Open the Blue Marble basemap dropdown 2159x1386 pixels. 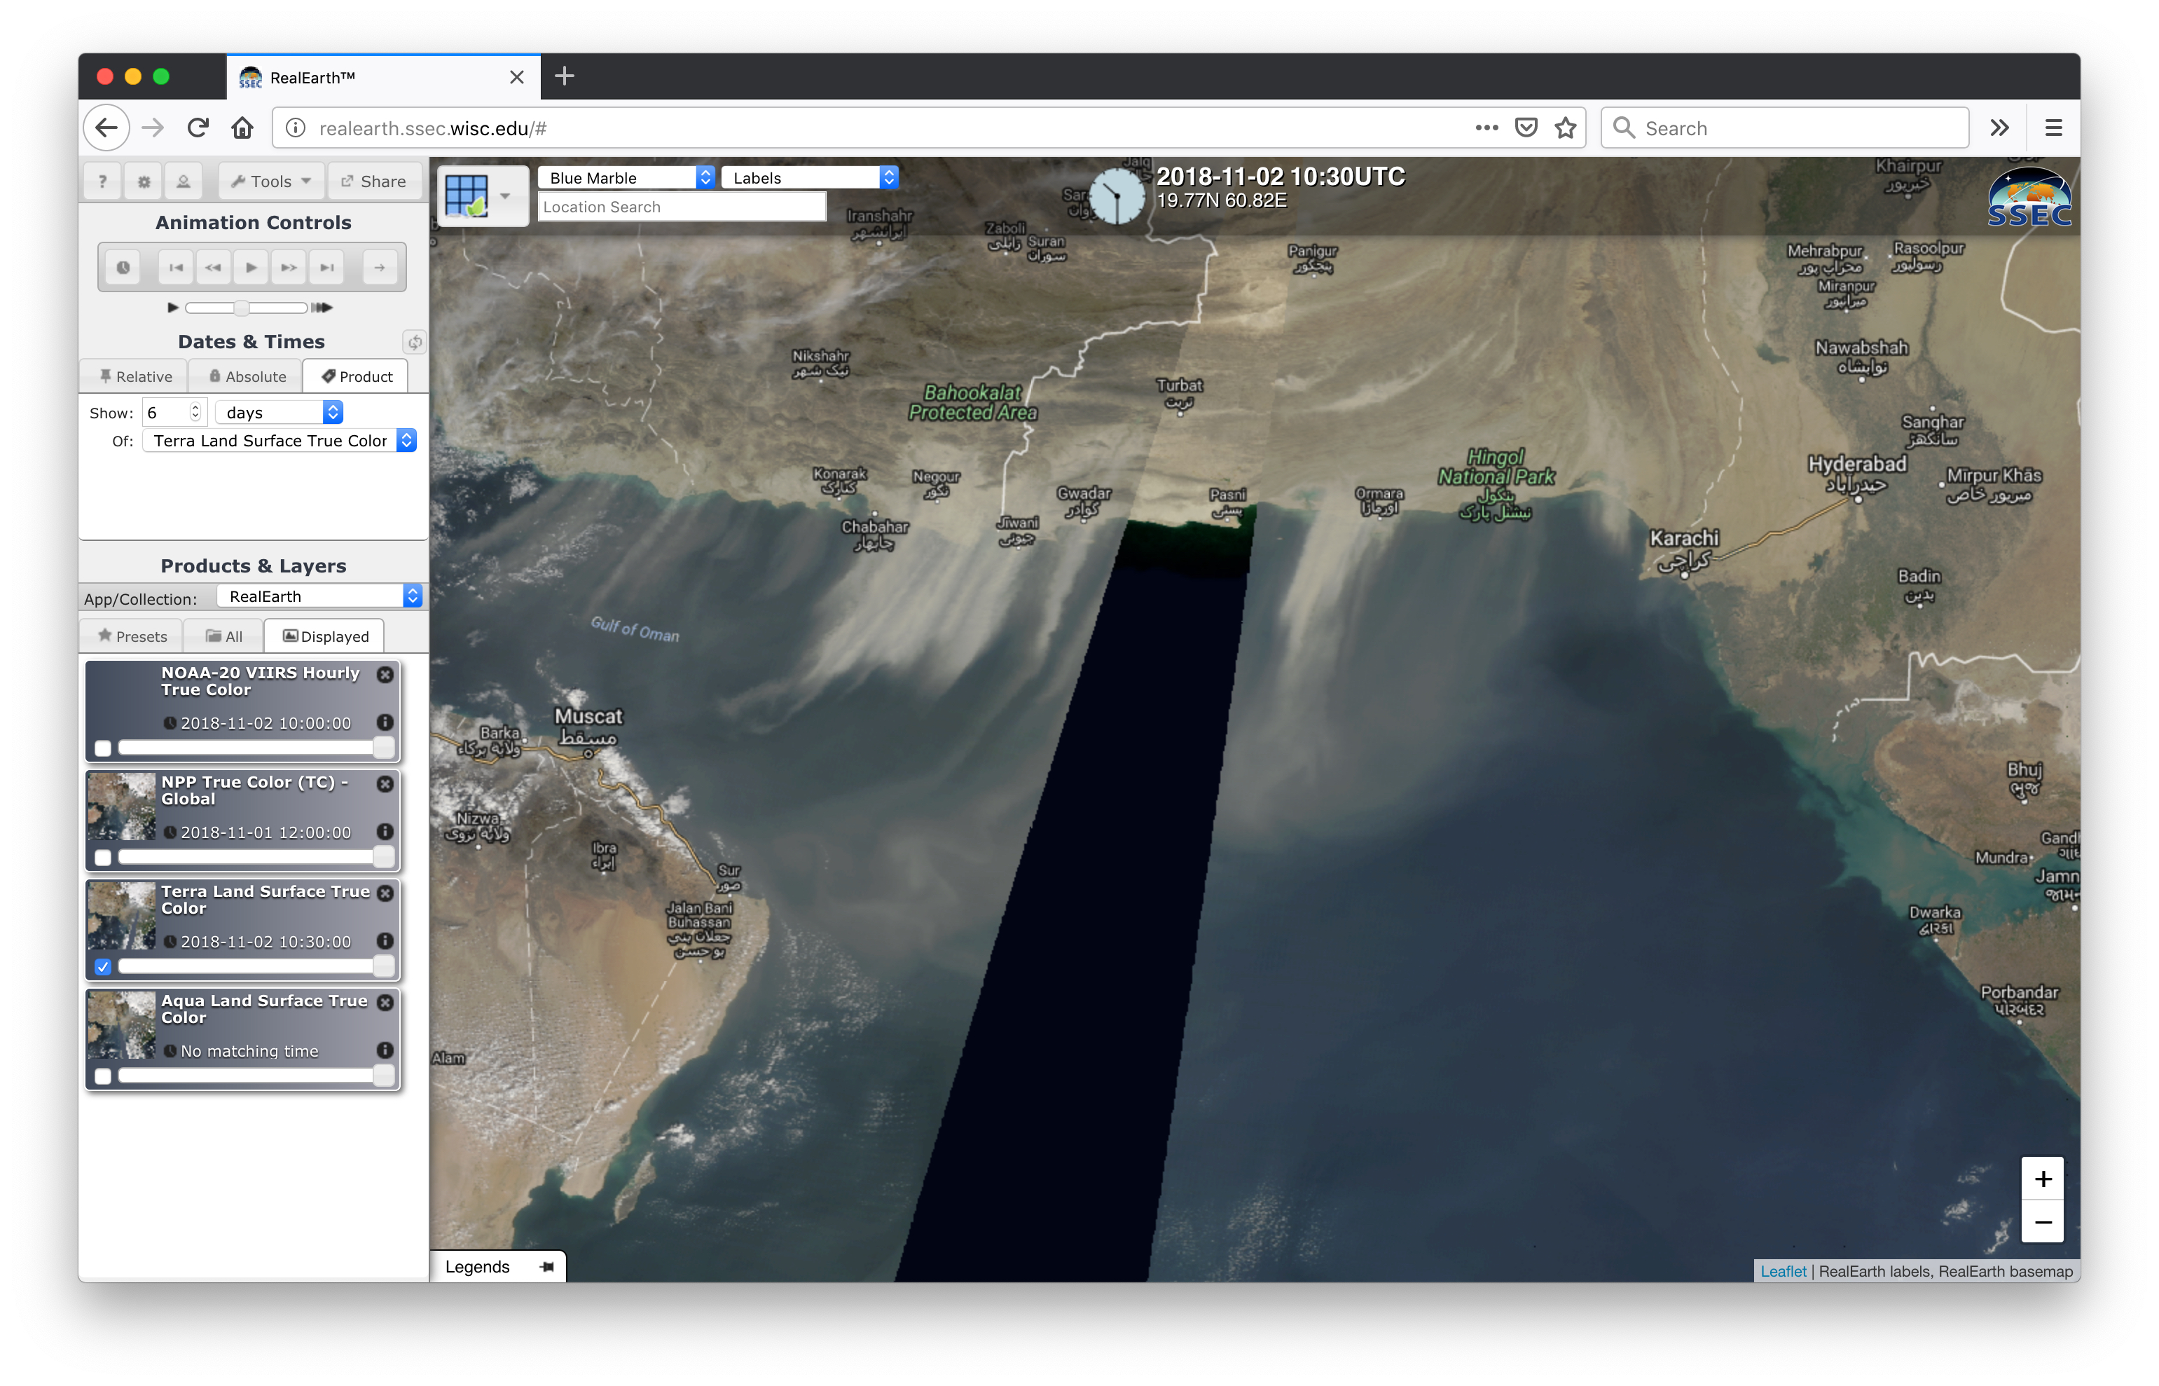tap(626, 177)
